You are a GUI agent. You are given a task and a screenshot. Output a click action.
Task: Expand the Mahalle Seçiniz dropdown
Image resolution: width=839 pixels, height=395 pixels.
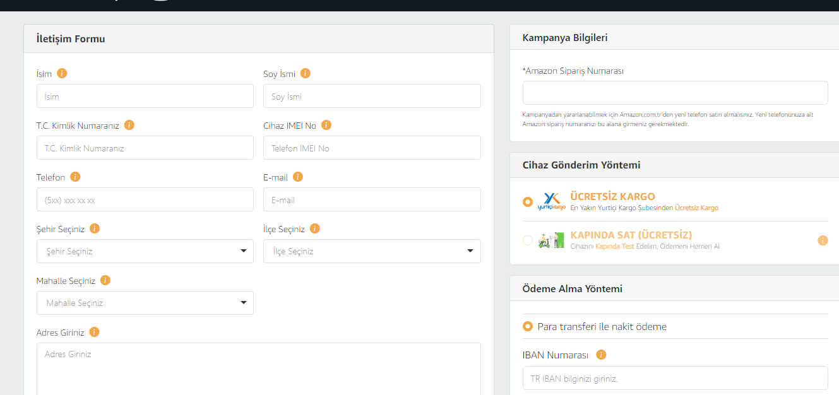pyautogui.click(x=145, y=303)
